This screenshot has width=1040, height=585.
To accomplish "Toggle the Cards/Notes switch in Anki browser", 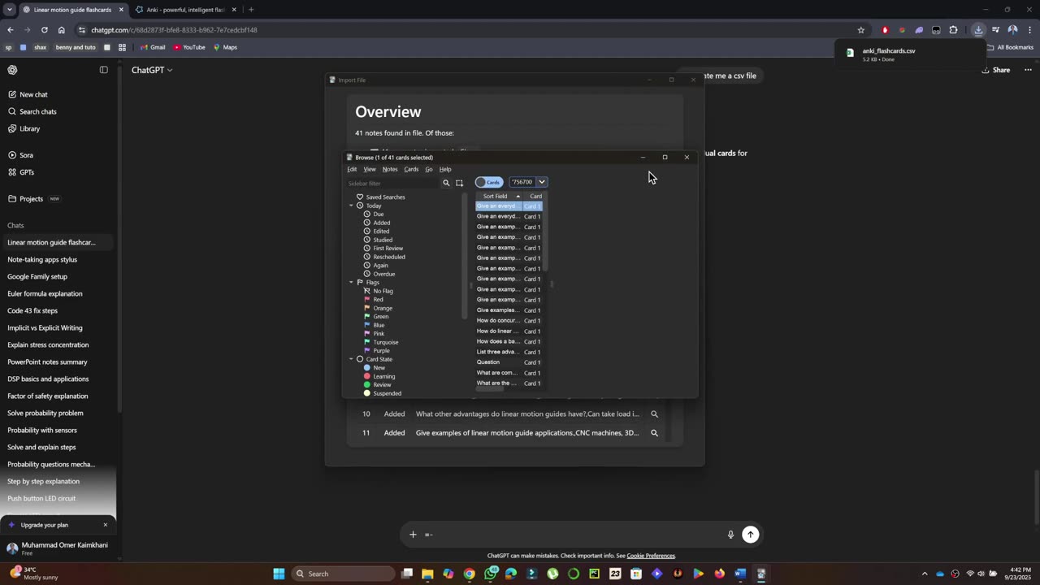I will [x=489, y=182].
